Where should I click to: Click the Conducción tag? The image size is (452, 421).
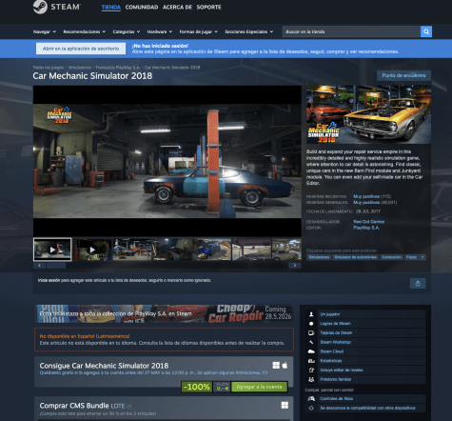[x=391, y=257]
